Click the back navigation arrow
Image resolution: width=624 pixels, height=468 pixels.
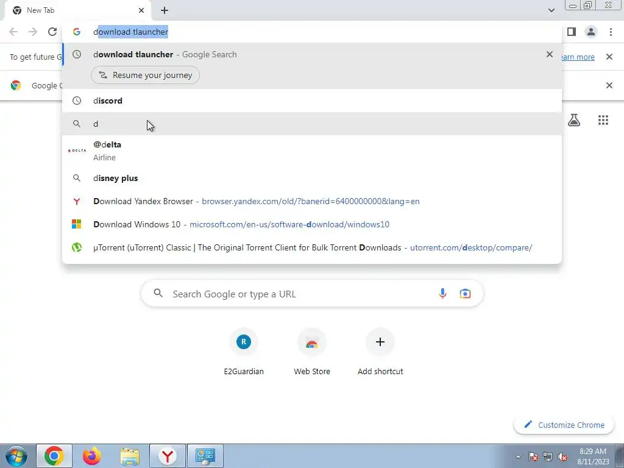13,32
